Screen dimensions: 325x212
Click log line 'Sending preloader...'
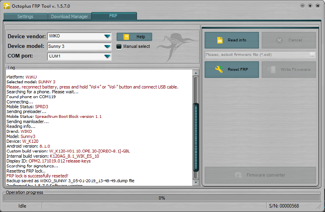pyautogui.click(x=27, y=111)
